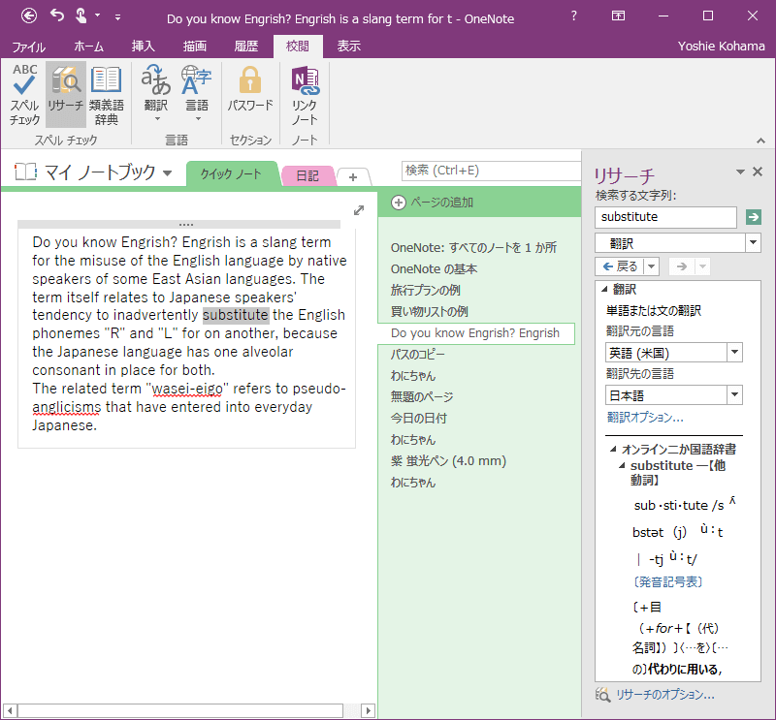Close the リサーチ pane
The width and height of the screenshot is (776, 720).
click(758, 172)
